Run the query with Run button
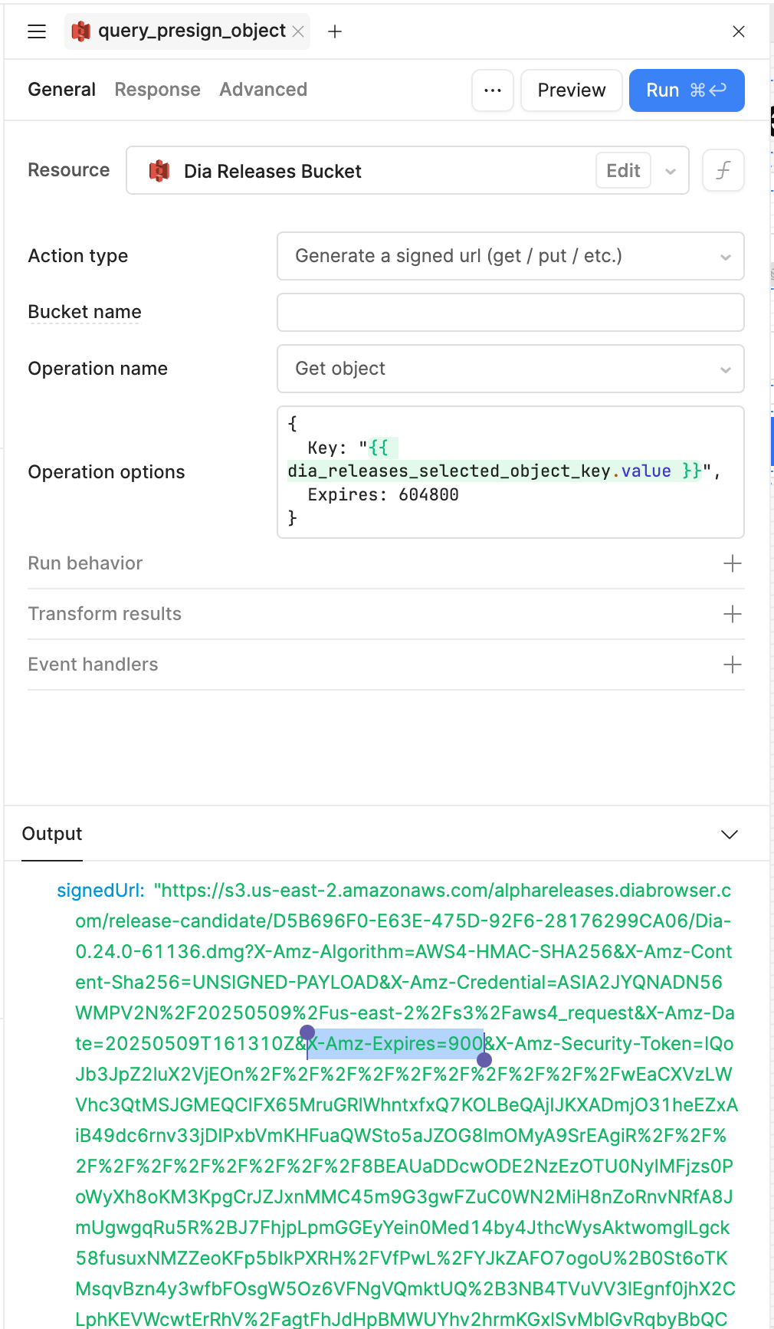The height and width of the screenshot is (1329, 774). click(x=686, y=90)
